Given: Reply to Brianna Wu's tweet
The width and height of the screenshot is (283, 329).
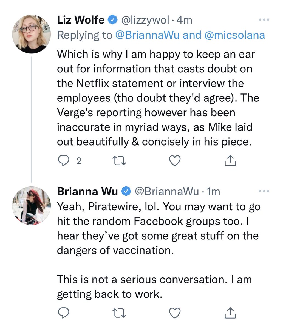Looking at the screenshot, I should tap(64, 313).
